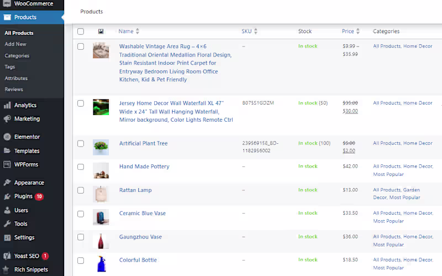
Task: Go to the Categories submenu item
Action: [17, 56]
